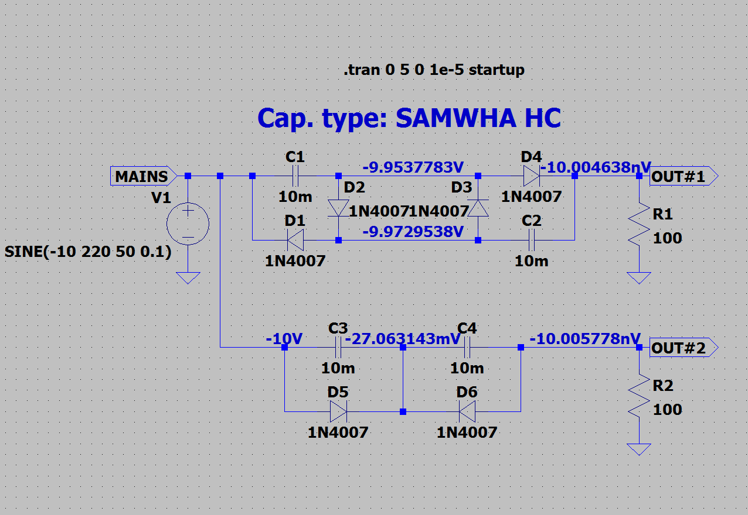Click the -9.9729538V voltage readout

click(x=413, y=232)
